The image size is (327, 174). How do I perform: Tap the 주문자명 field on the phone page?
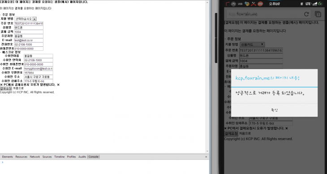tap(261, 66)
